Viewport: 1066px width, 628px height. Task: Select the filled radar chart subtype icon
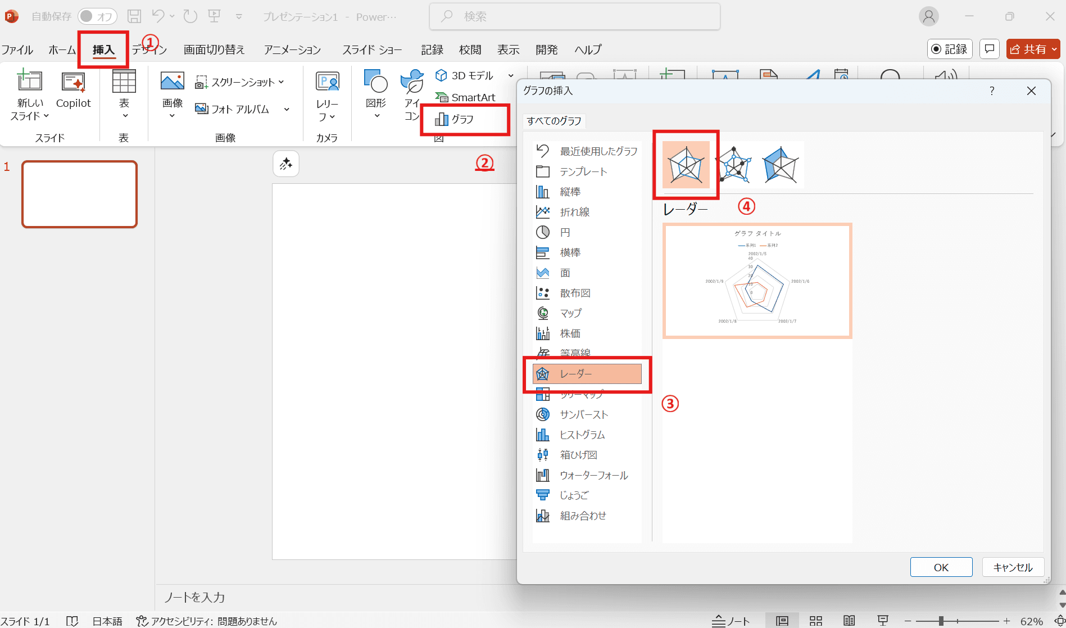point(781,165)
